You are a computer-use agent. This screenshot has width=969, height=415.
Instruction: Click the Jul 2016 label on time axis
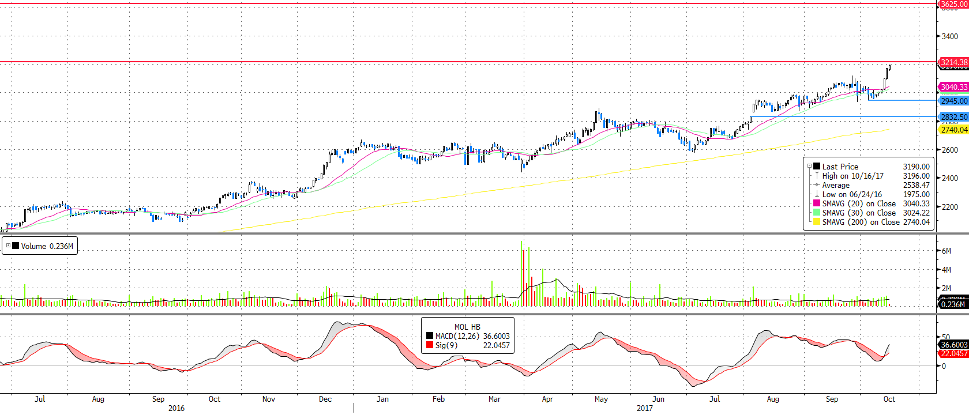(x=40, y=399)
